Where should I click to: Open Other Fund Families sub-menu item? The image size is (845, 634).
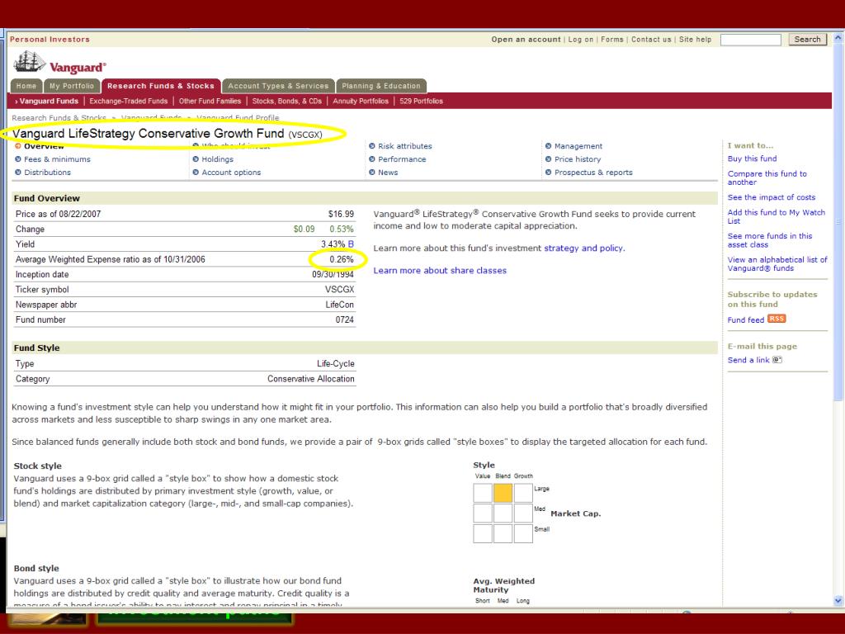210,101
